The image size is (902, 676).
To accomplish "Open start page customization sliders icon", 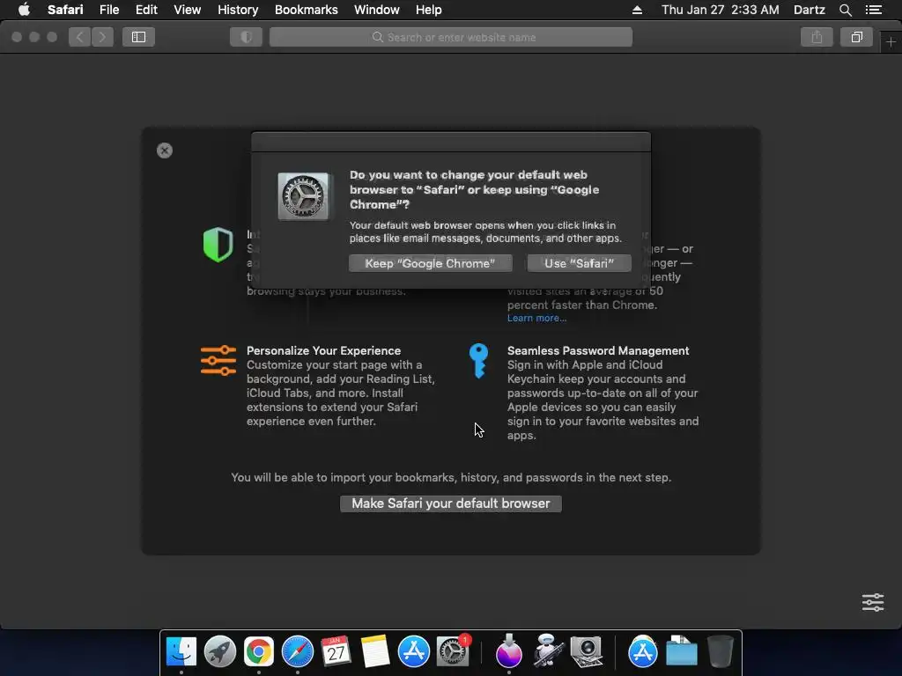I will pyautogui.click(x=873, y=602).
